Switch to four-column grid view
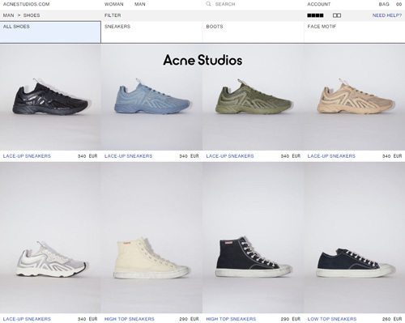Image resolution: width=405 pixels, height=323 pixels. [x=315, y=15]
